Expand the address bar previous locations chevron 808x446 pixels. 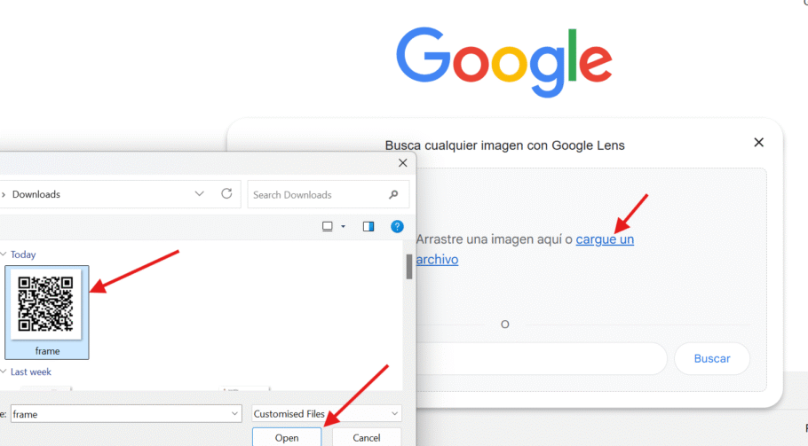coord(200,194)
